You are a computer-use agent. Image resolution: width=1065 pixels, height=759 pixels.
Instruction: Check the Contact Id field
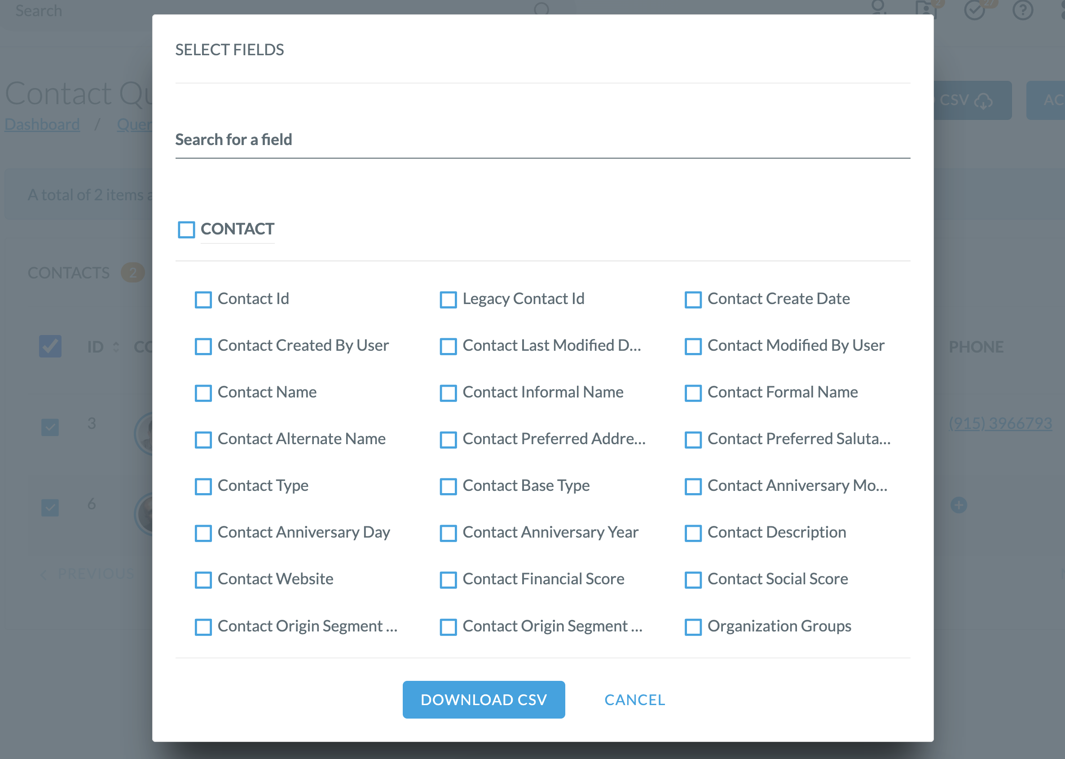coord(203,300)
